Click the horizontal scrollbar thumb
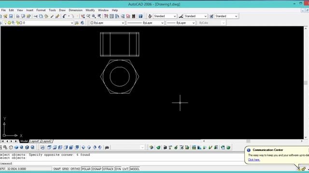The image size is (309, 173). pyautogui.click(x=248, y=141)
